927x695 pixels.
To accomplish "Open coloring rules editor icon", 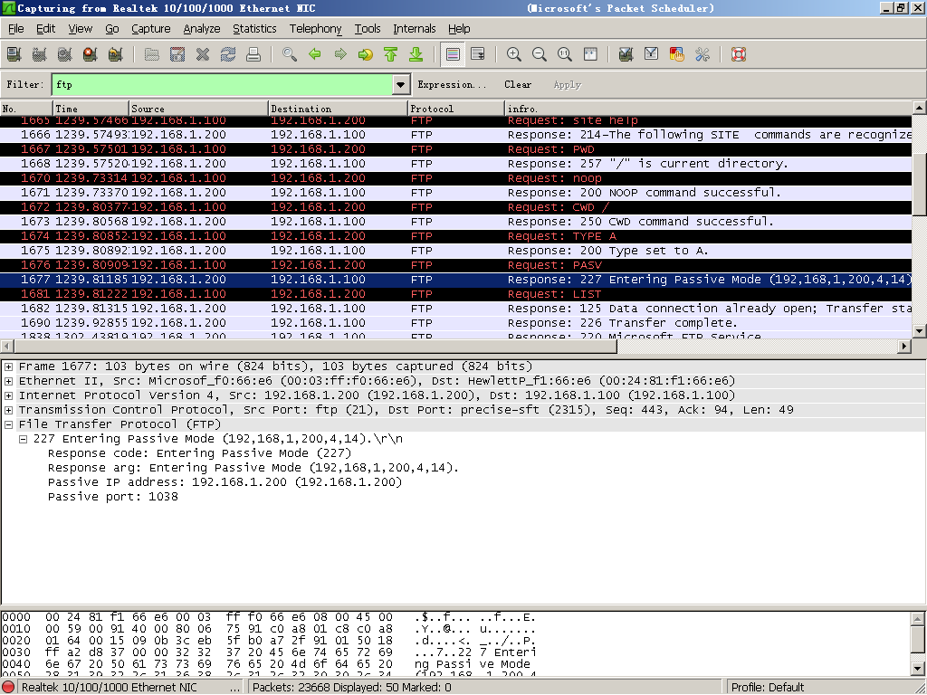I will click(x=677, y=54).
